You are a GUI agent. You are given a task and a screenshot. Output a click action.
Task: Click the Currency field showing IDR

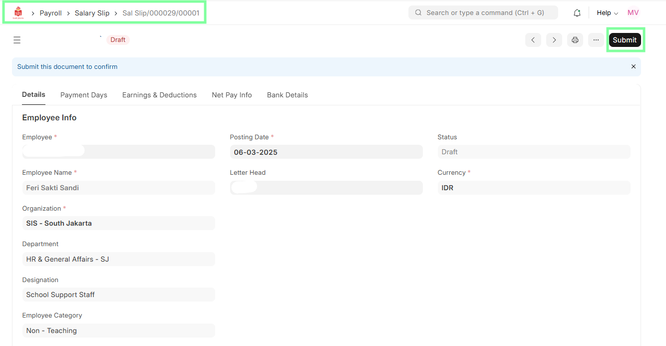(533, 188)
